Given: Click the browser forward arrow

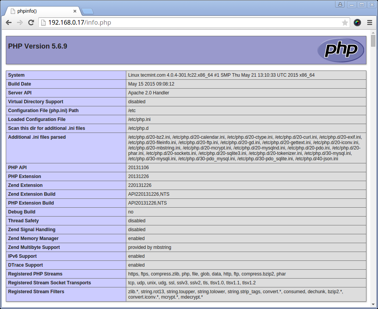Looking at the screenshot, I should 20,23.
